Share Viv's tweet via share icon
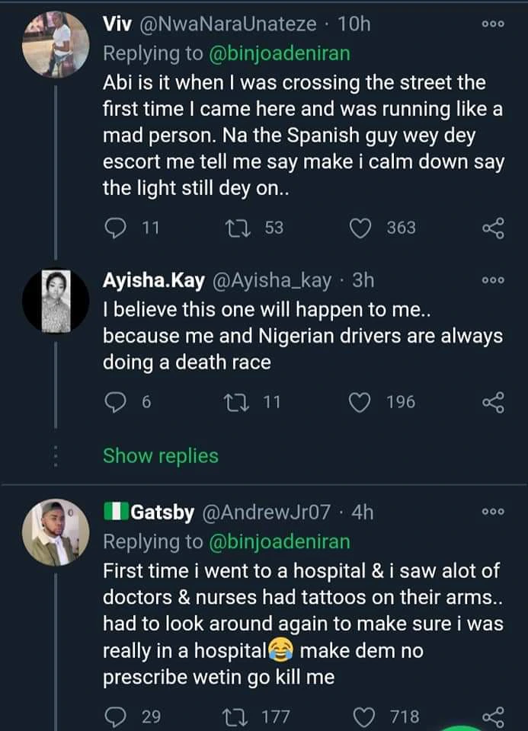528x731 pixels. coord(494,227)
